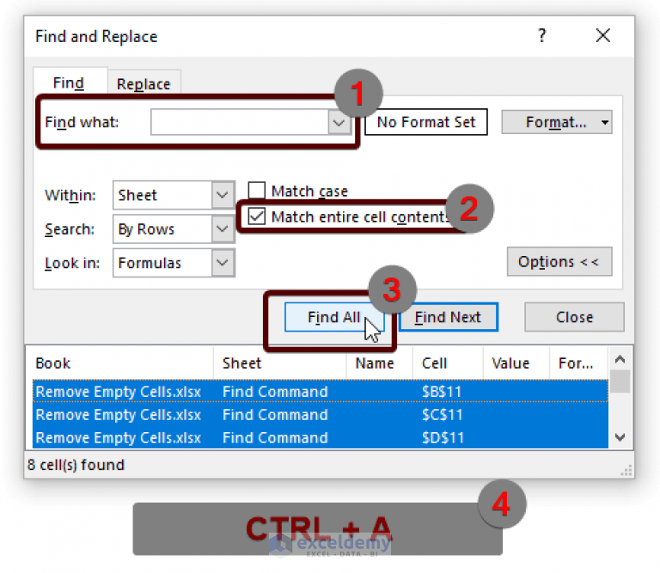Click the dialog resize grip corner
The height and width of the screenshot is (573, 660).
pos(626,471)
